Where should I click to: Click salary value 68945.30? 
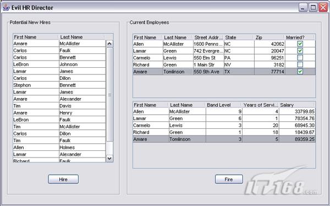coord(297,125)
